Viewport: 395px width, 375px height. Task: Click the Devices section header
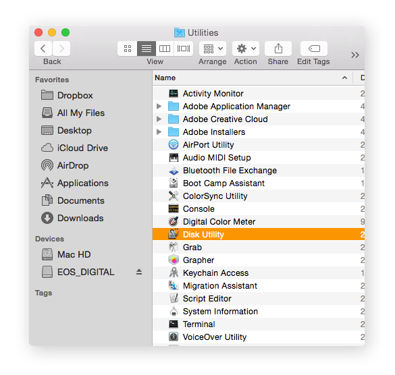tap(49, 239)
